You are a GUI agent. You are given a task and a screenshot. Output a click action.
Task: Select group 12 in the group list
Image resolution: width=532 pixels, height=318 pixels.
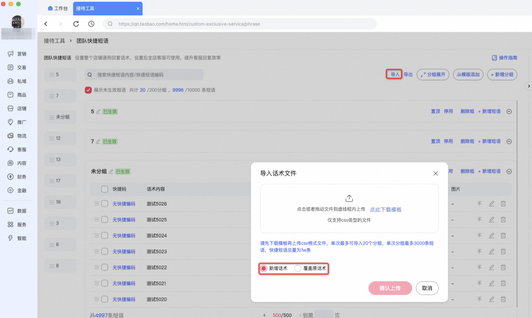click(60, 138)
